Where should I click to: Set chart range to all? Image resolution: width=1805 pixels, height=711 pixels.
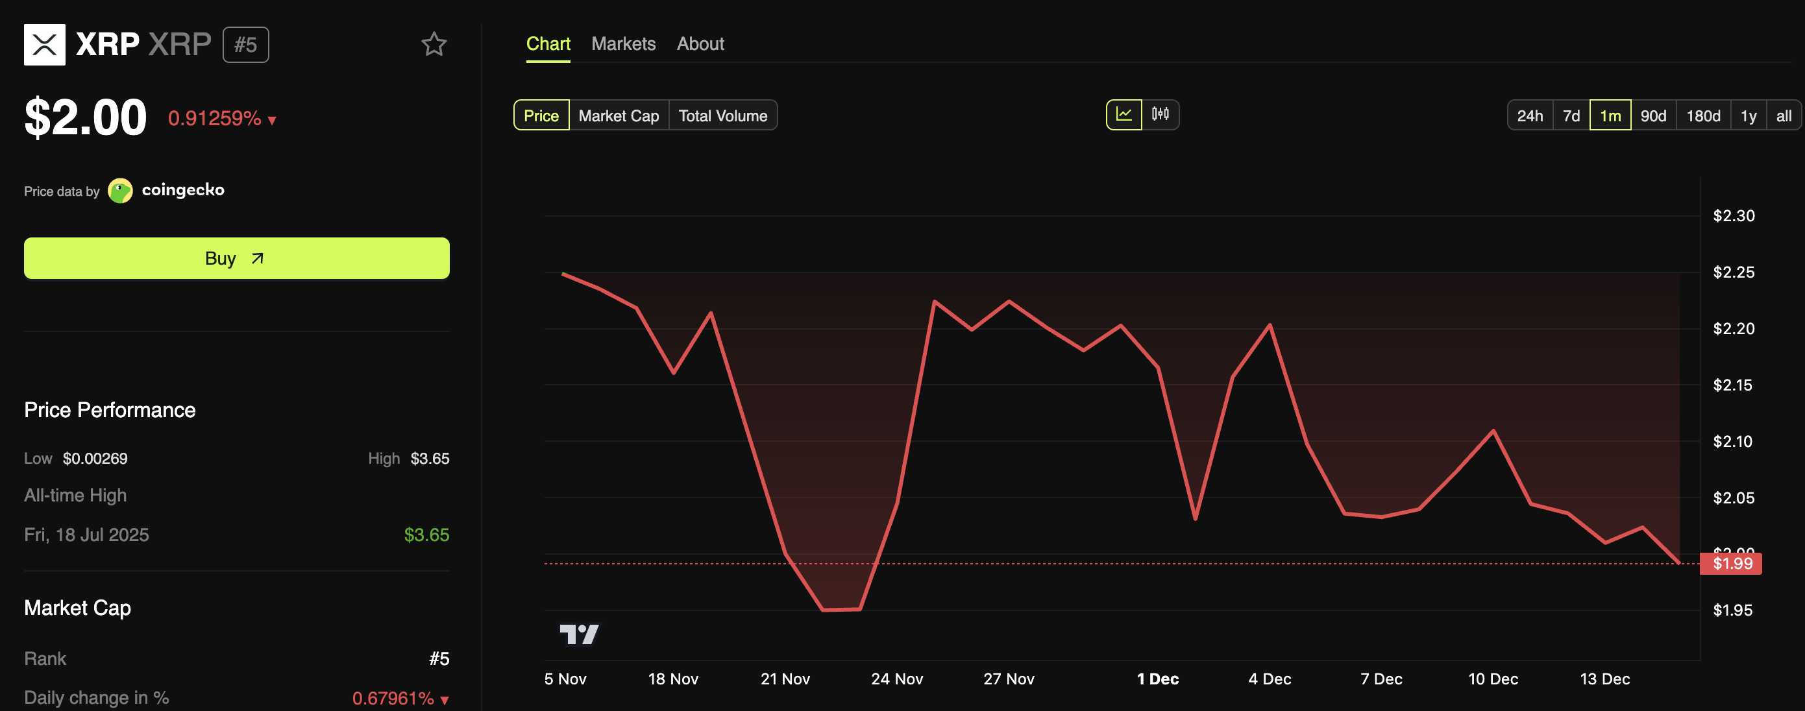[1784, 115]
